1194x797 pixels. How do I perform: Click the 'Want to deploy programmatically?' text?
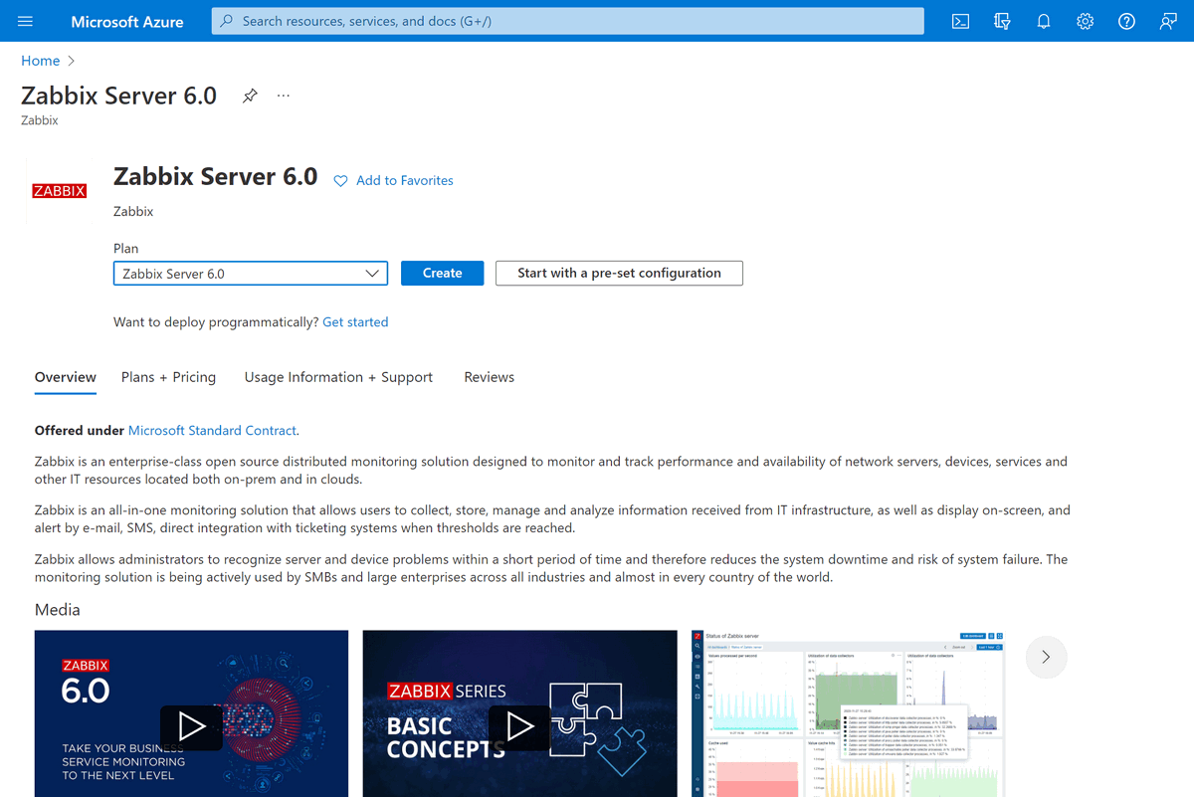coord(216,322)
